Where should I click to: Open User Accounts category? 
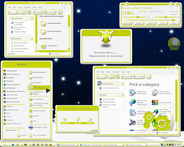(161, 103)
